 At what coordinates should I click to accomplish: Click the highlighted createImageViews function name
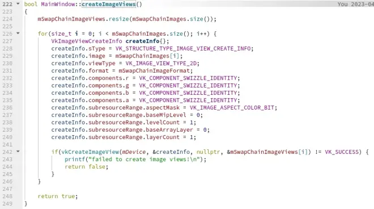click(109, 5)
